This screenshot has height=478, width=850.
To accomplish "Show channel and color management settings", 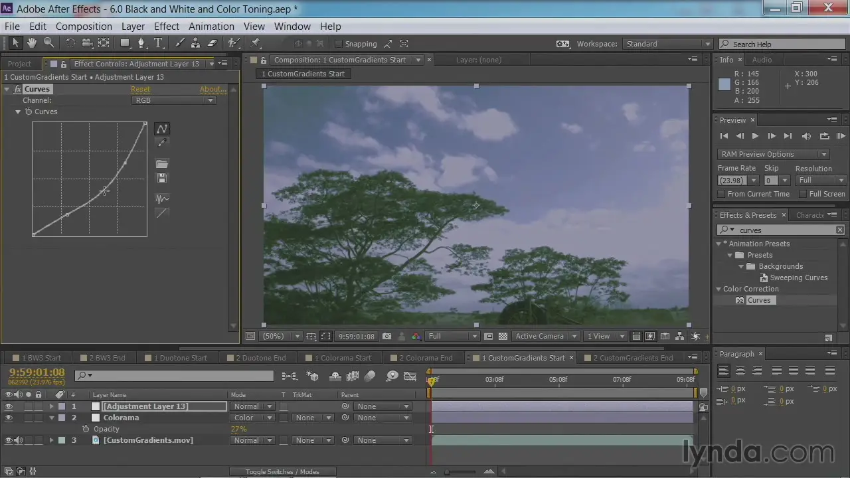I will coord(416,336).
